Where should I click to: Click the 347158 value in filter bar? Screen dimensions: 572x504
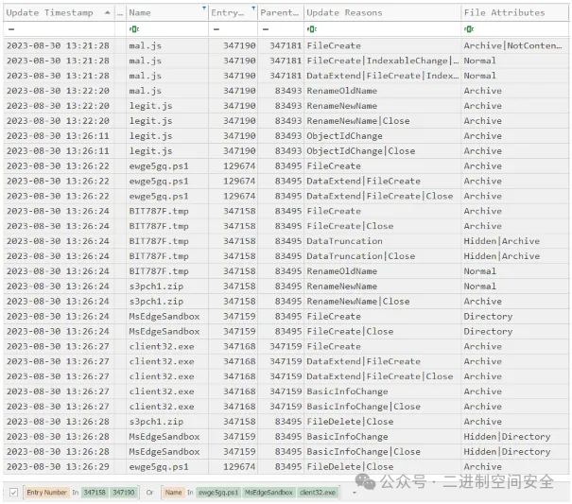coord(94,492)
